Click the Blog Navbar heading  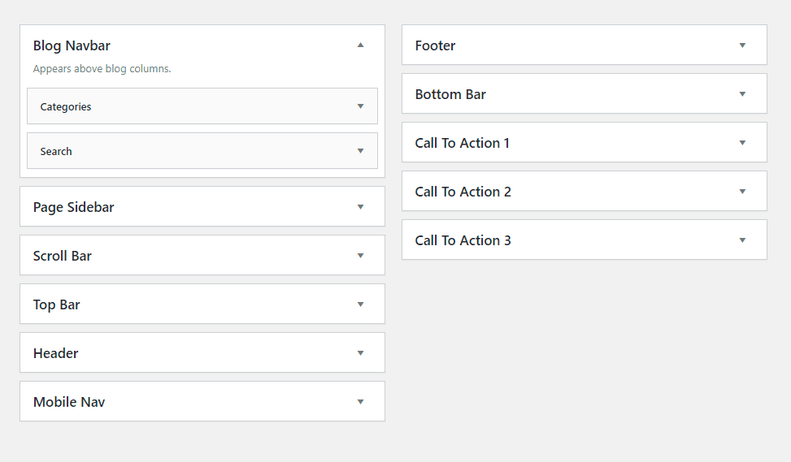point(72,45)
